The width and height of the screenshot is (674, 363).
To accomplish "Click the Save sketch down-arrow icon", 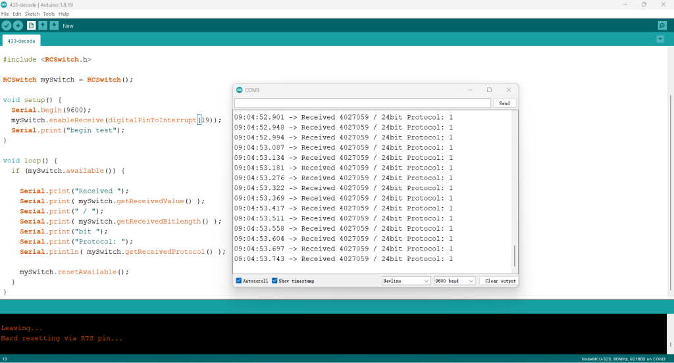I will tap(54, 26).
